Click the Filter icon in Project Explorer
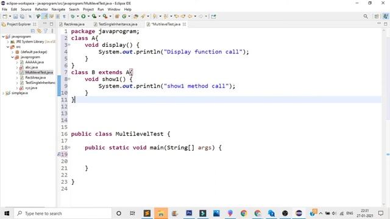The image size is (390, 219). pyautogui.click(x=46, y=31)
